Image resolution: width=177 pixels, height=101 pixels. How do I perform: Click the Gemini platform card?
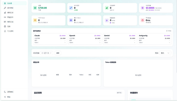tap(120, 39)
